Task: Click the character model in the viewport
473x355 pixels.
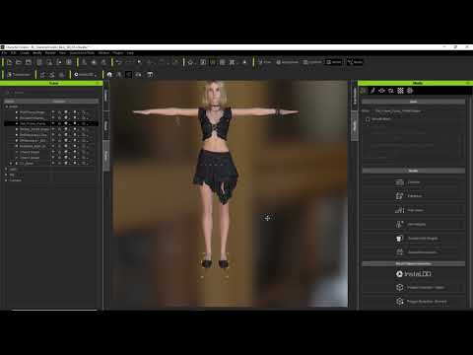Action: click(216, 175)
